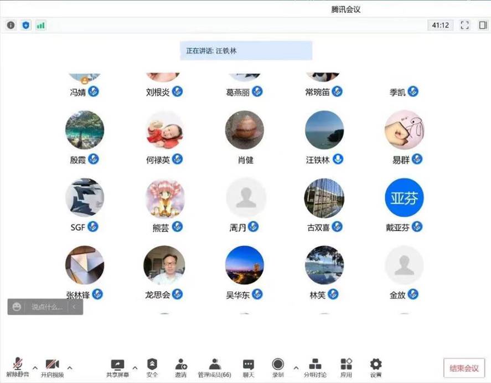
Task: Open Breakout Rooms (分组讨论)
Action: tap(316, 367)
